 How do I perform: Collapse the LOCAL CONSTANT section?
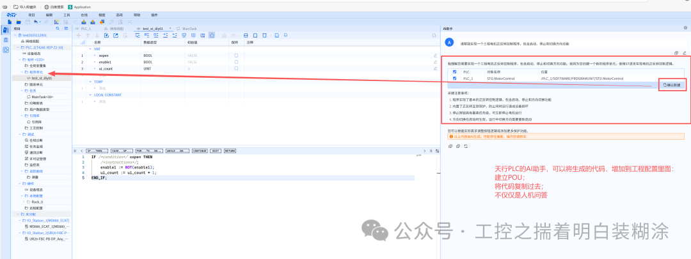[x=91, y=95]
